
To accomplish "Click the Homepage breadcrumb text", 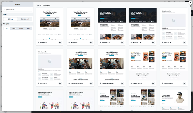I will point(46,5).
